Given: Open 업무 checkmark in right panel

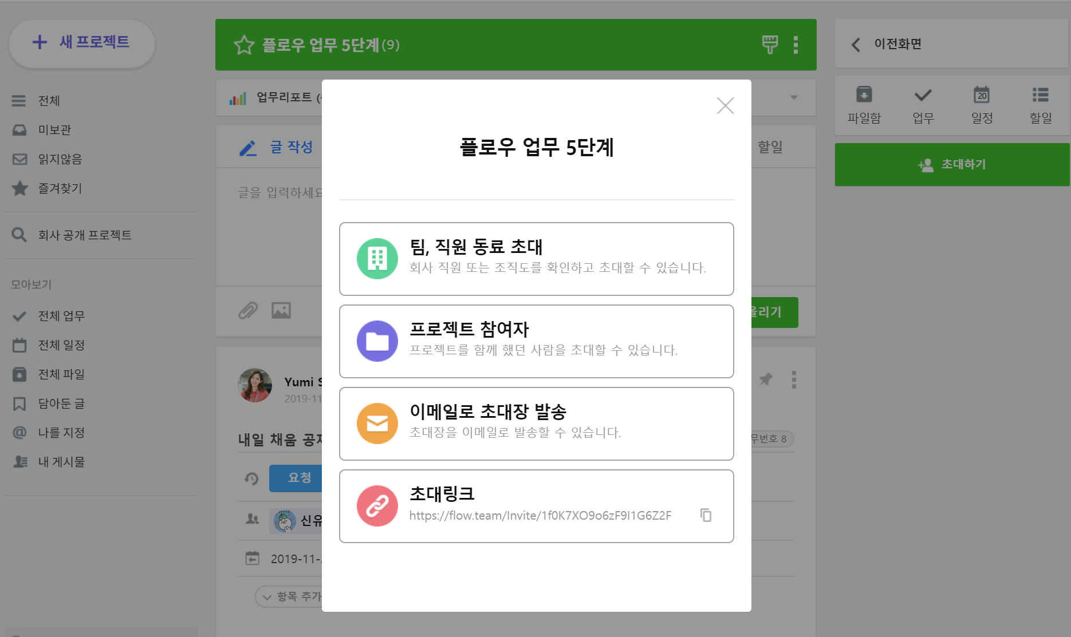Looking at the screenshot, I should 923,105.
